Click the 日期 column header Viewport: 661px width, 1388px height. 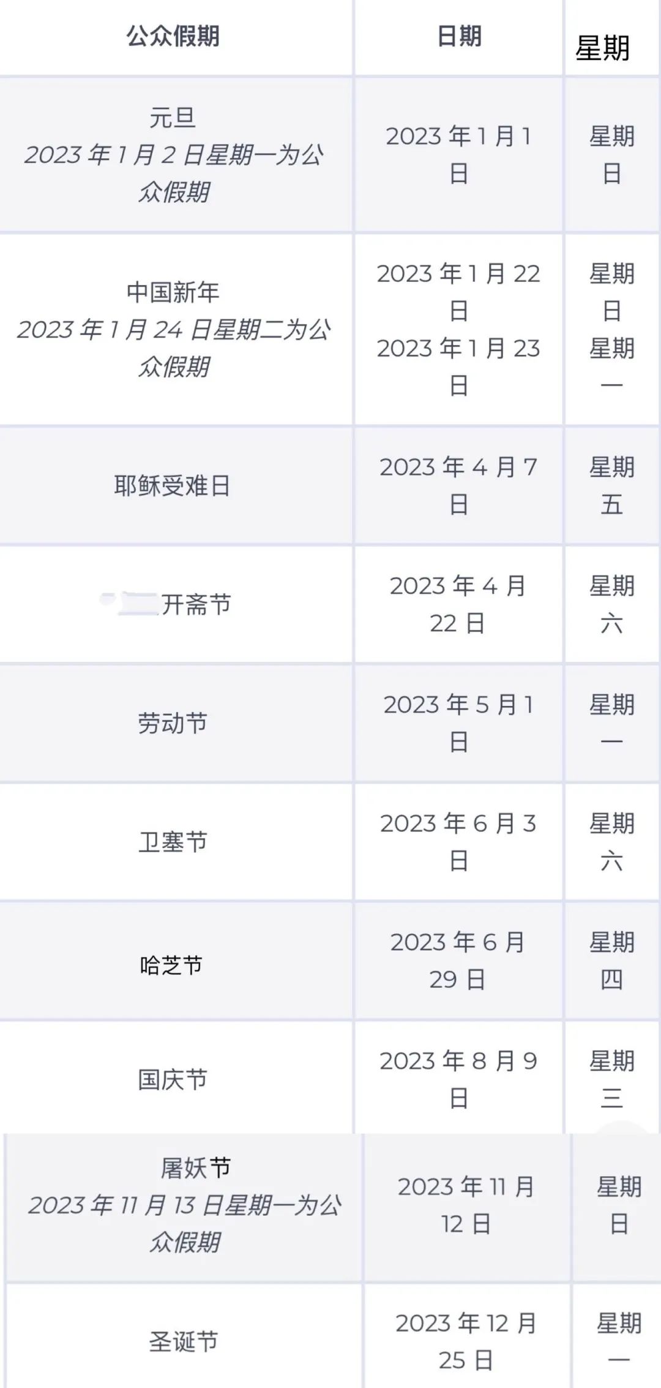point(458,36)
